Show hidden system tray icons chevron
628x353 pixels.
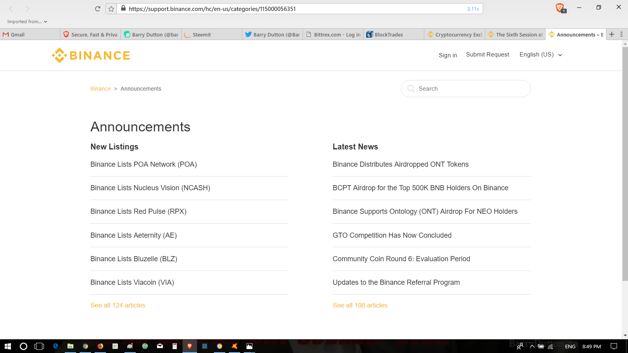(x=532, y=346)
